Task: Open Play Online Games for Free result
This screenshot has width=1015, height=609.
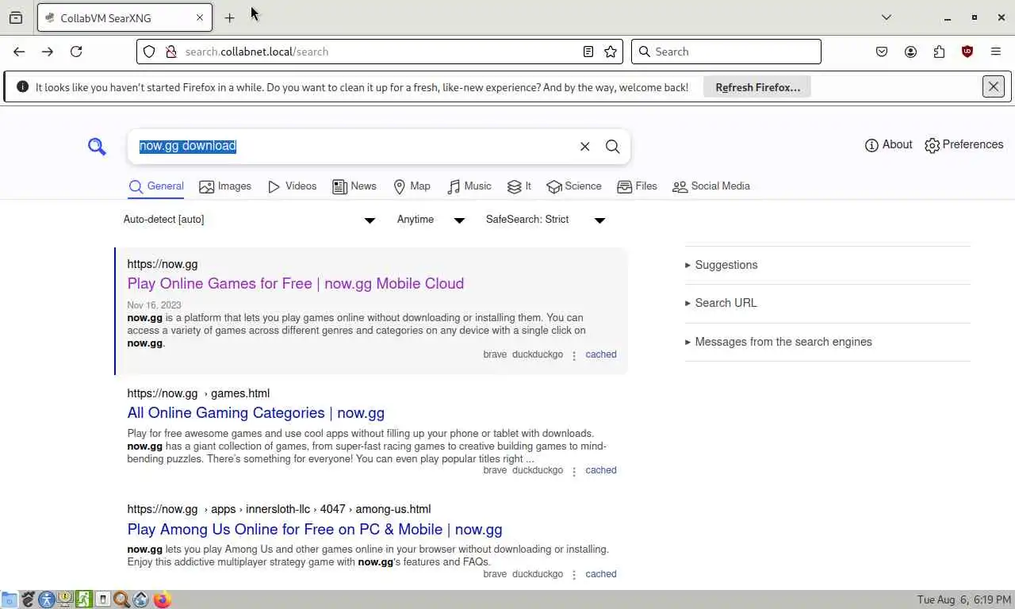Action: click(296, 284)
